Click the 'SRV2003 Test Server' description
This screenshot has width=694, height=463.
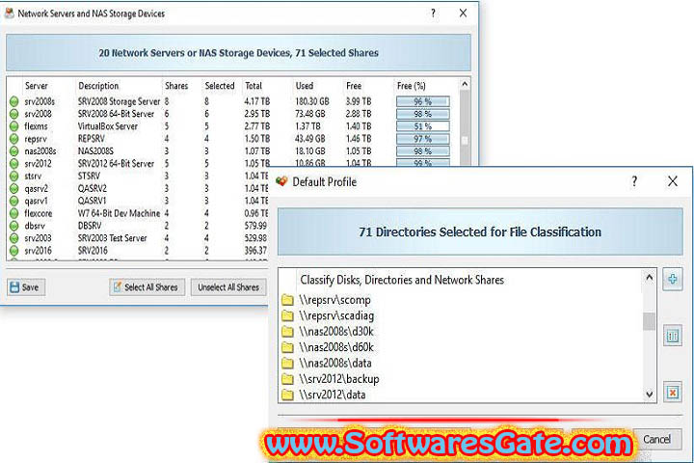(x=112, y=238)
